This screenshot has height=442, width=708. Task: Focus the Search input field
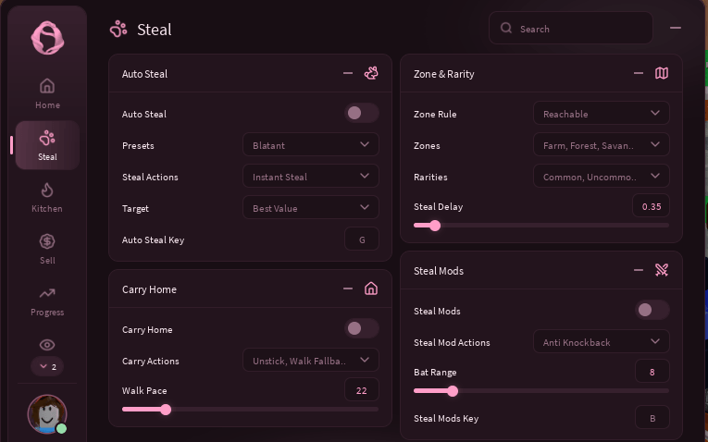pyautogui.click(x=571, y=28)
